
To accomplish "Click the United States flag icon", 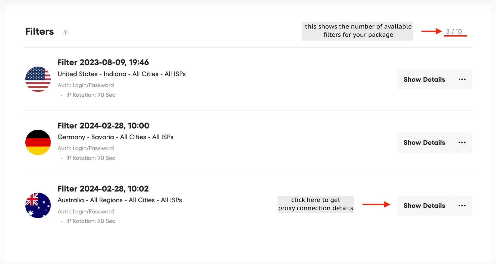I will [x=38, y=79].
